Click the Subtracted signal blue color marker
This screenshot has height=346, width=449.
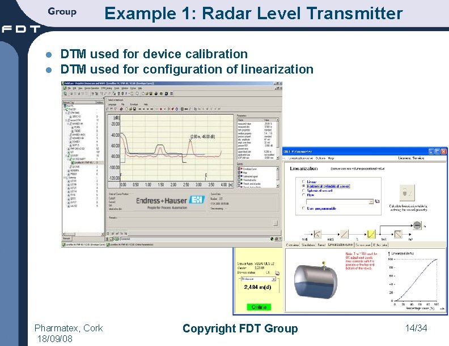(242, 176)
